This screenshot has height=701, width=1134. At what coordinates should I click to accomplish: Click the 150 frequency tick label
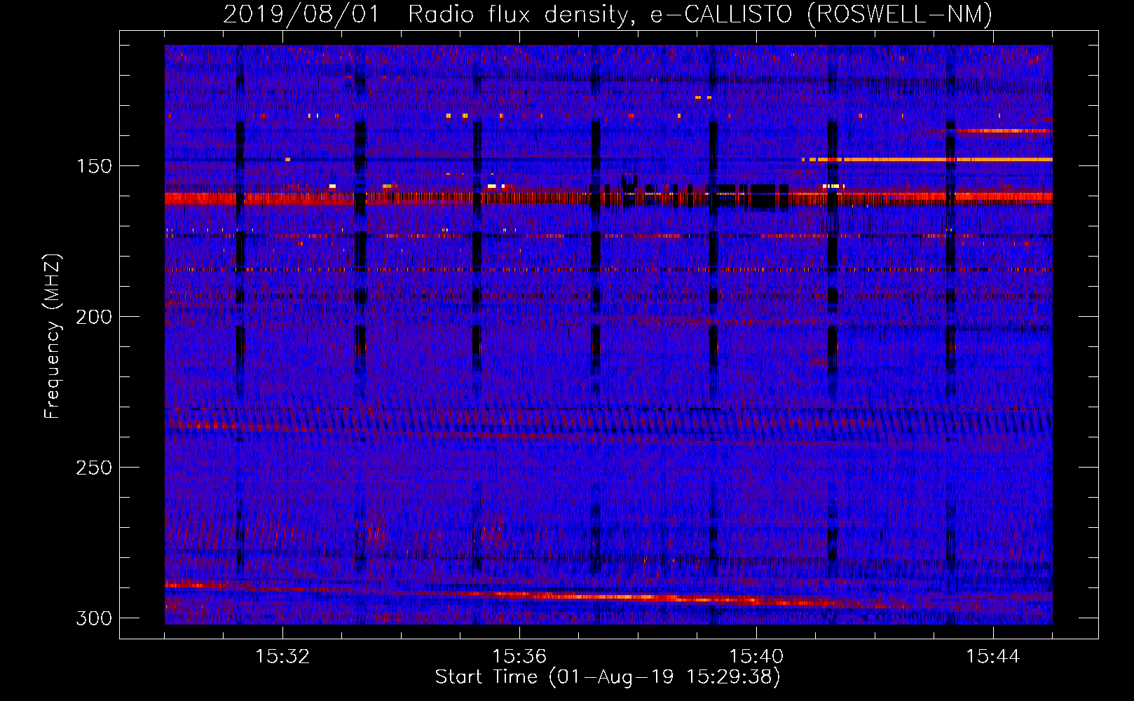(x=94, y=166)
